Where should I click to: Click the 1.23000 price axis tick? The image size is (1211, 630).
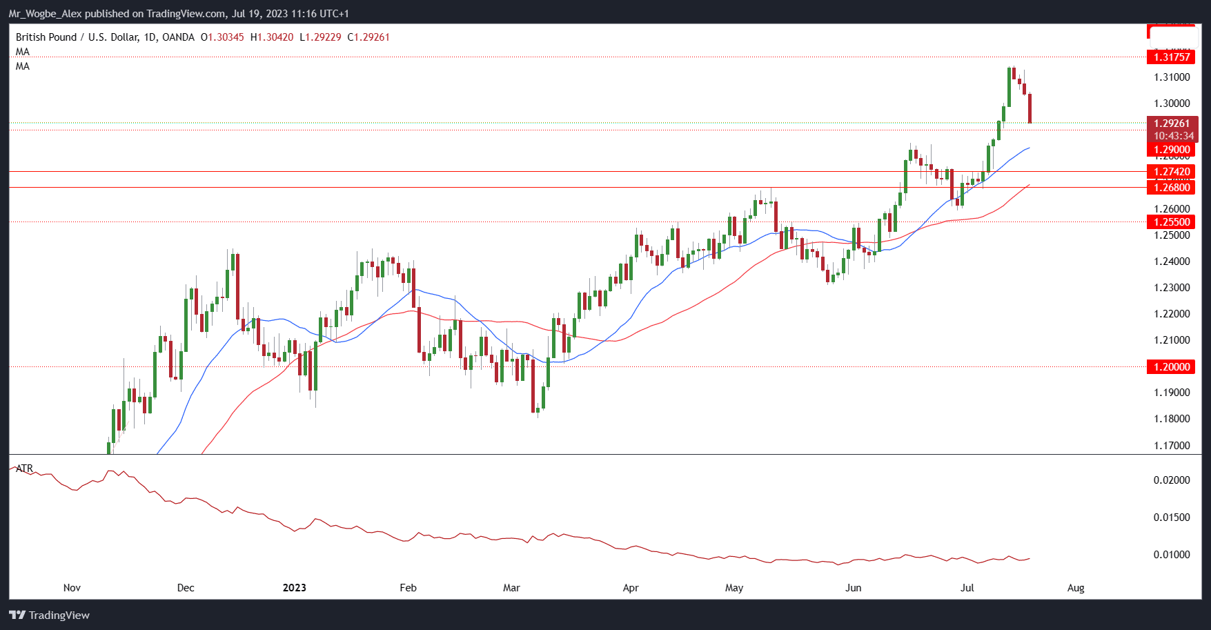(x=1172, y=288)
